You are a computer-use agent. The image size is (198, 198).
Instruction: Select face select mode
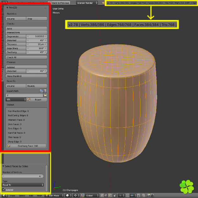pyautogui.click(x=110, y=195)
